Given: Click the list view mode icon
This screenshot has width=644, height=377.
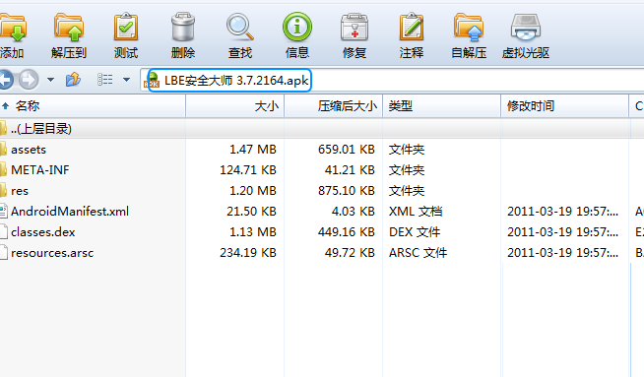Looking at the screenshot, I should tap(105, 80).
